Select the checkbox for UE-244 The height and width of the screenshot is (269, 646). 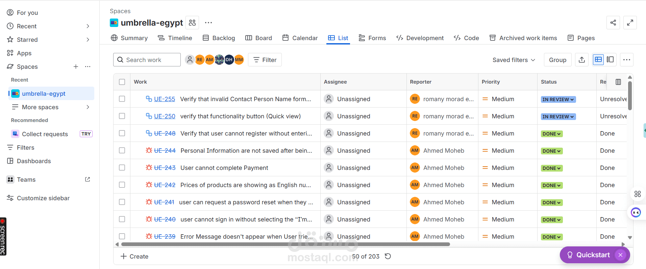click(122, 150)
